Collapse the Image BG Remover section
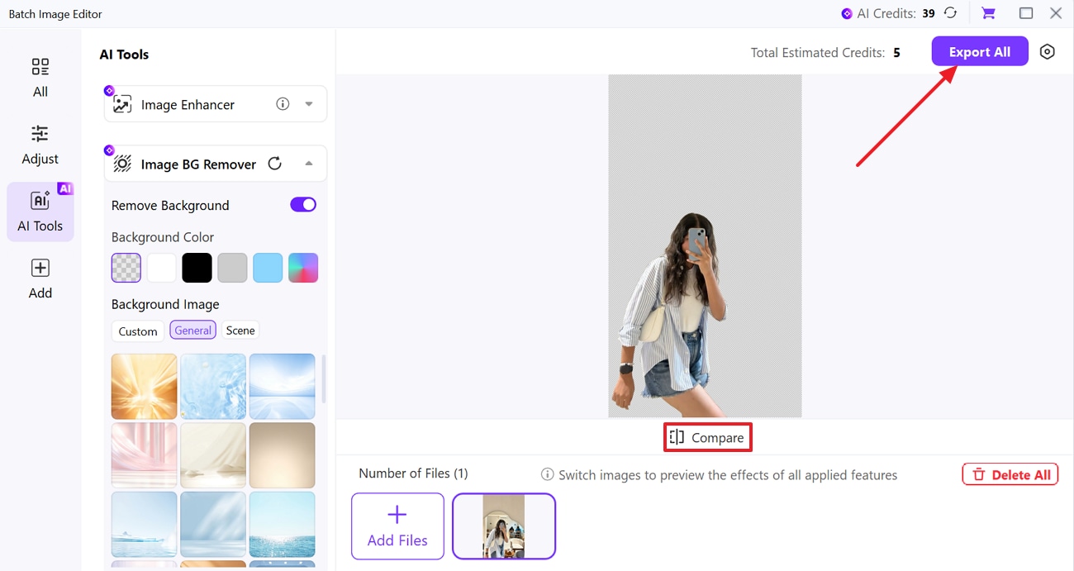 coord(309,164)
